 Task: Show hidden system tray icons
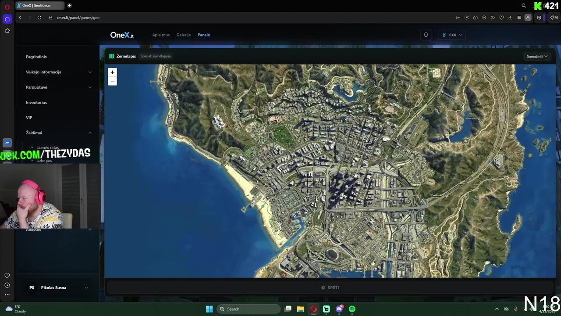click(x=497, y=309)
